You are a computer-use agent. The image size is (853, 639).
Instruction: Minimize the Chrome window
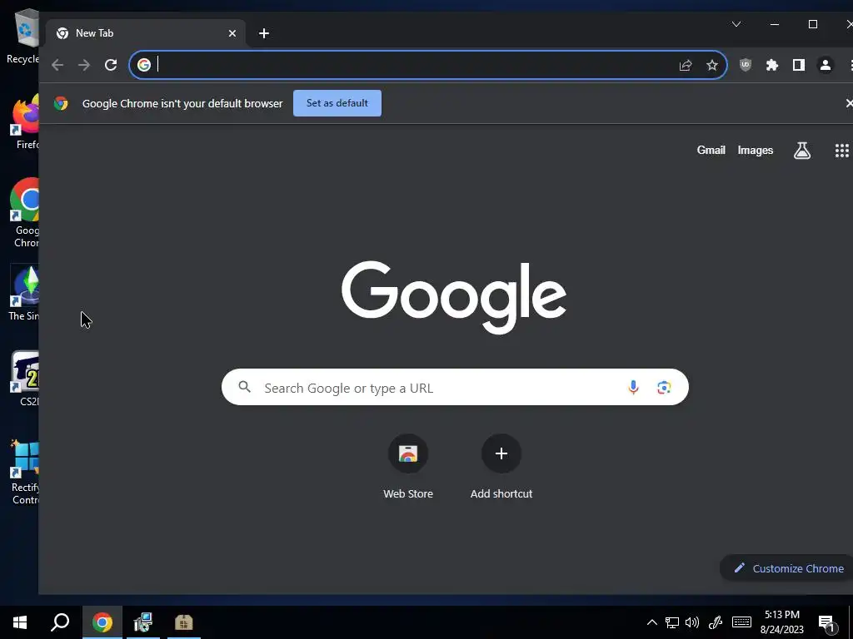point(775,24)
